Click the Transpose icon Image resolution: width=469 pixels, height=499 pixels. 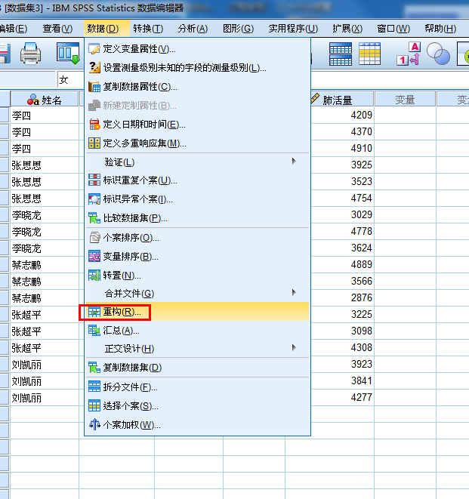tap(94, 276)
